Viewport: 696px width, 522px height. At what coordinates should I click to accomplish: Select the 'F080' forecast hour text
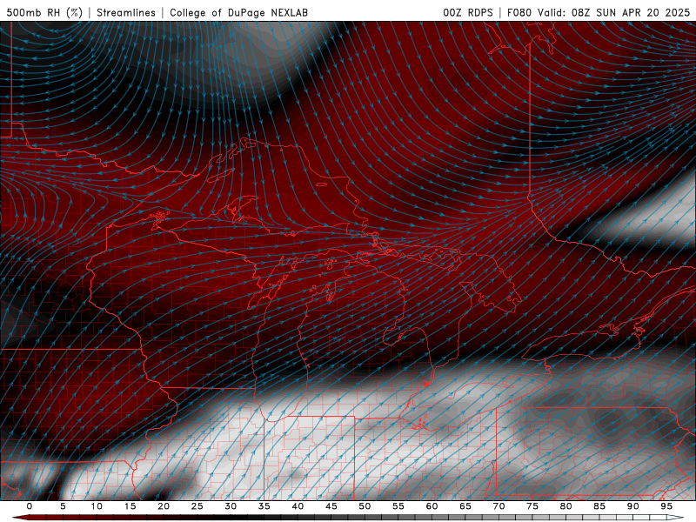click(x=519, y=12)
